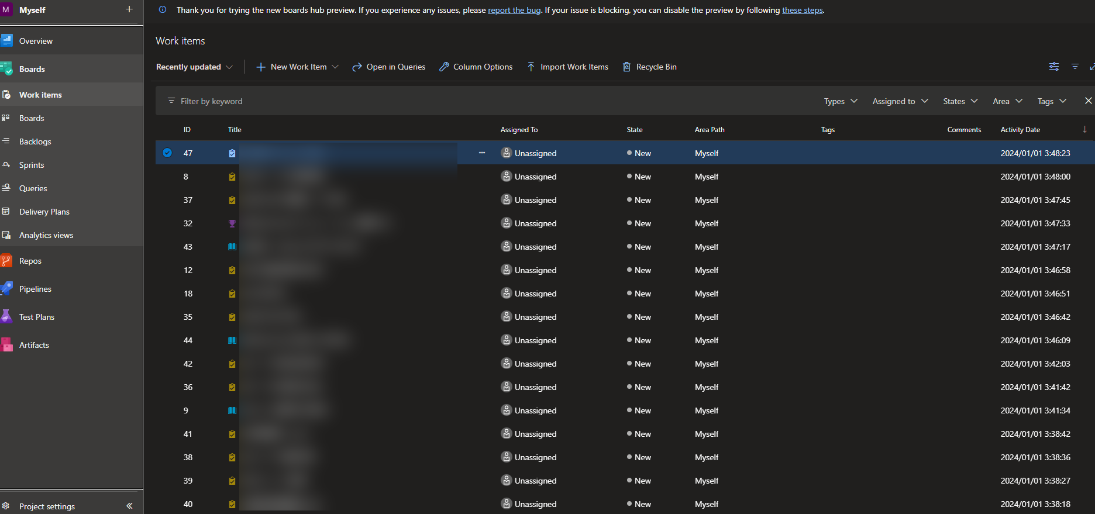Click Unassigned for ID 39
The width and height of the screenshot is (1095, 514).
[529, 481]
